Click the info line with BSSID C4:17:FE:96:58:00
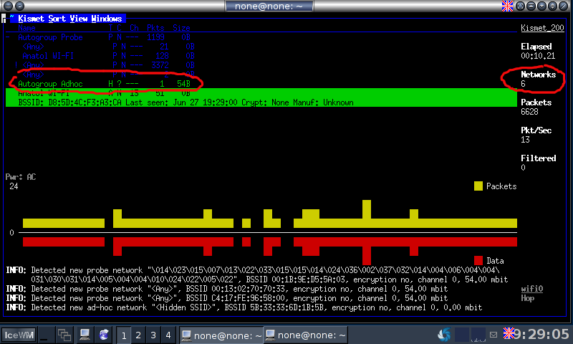573x344 pixels. (x=226, y=298)
